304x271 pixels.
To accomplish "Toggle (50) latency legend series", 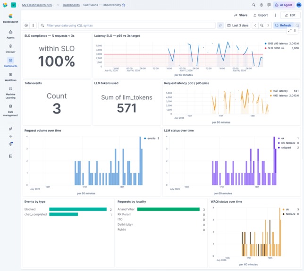I will (x=280, y=91).
